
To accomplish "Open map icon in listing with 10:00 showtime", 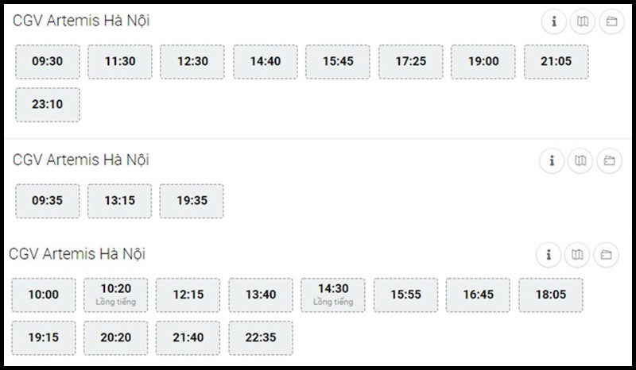I will [x=577, y=255].
